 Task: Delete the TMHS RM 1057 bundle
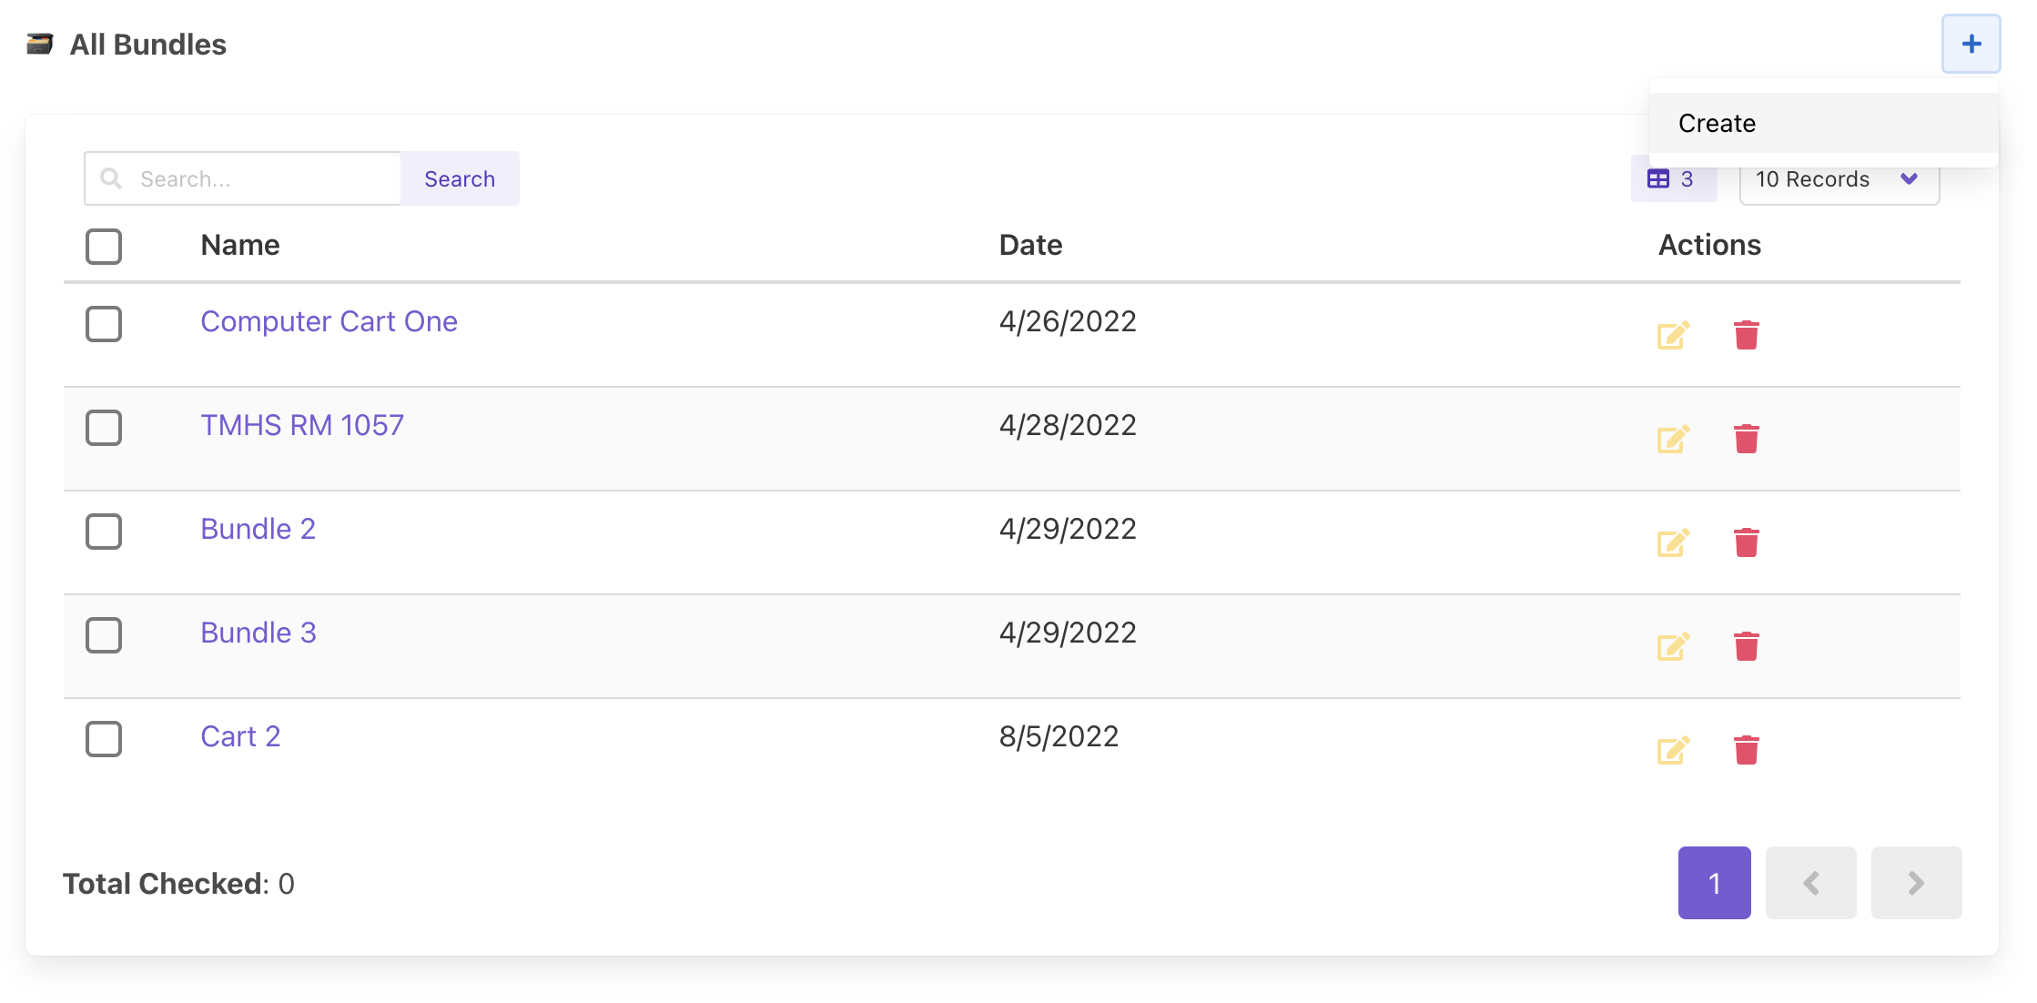[x=1746, y=439]
